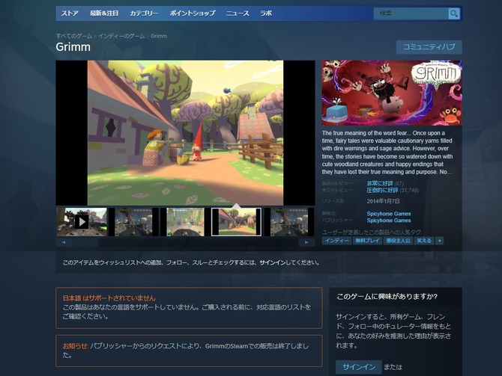Follow the すべてのゲーム breadcrumb
This screenshot has height=376, width=502.
click(74, 36)
